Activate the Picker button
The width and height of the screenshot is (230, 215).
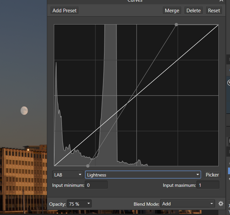click(x=212, y=175)
